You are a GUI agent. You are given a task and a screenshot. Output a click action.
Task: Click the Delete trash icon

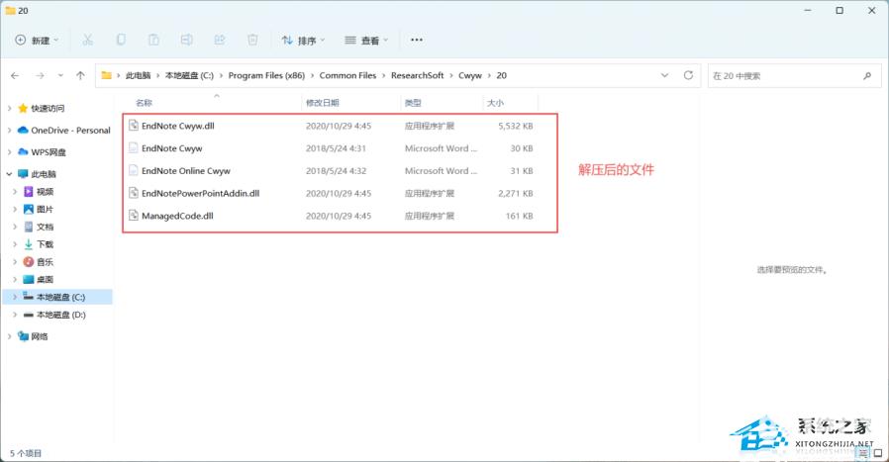point(252,40)
